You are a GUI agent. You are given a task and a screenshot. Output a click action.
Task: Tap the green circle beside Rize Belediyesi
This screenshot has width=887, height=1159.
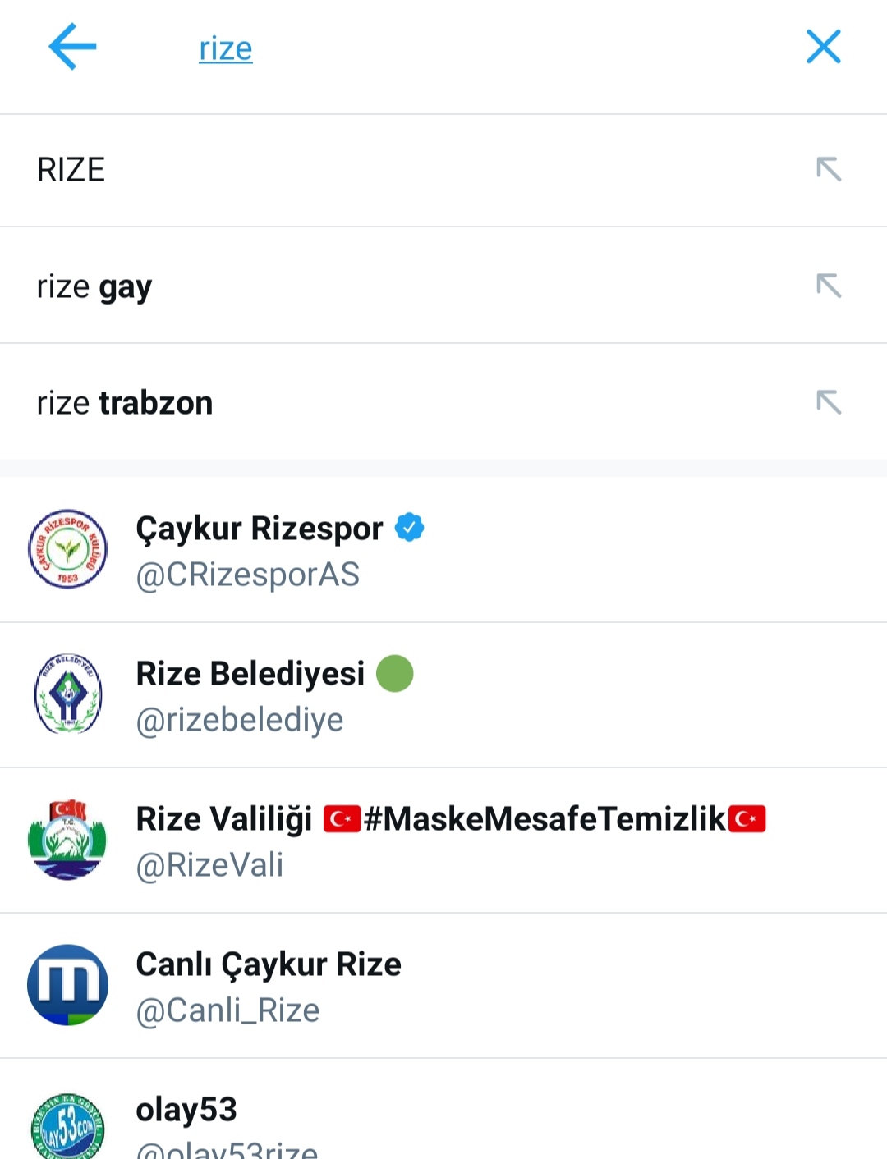(394, 673)
